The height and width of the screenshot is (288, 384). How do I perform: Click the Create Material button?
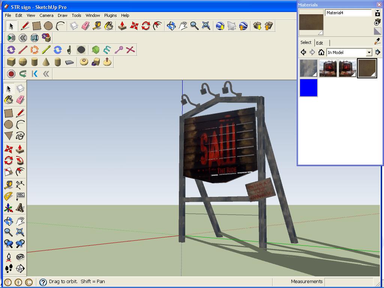377,22
